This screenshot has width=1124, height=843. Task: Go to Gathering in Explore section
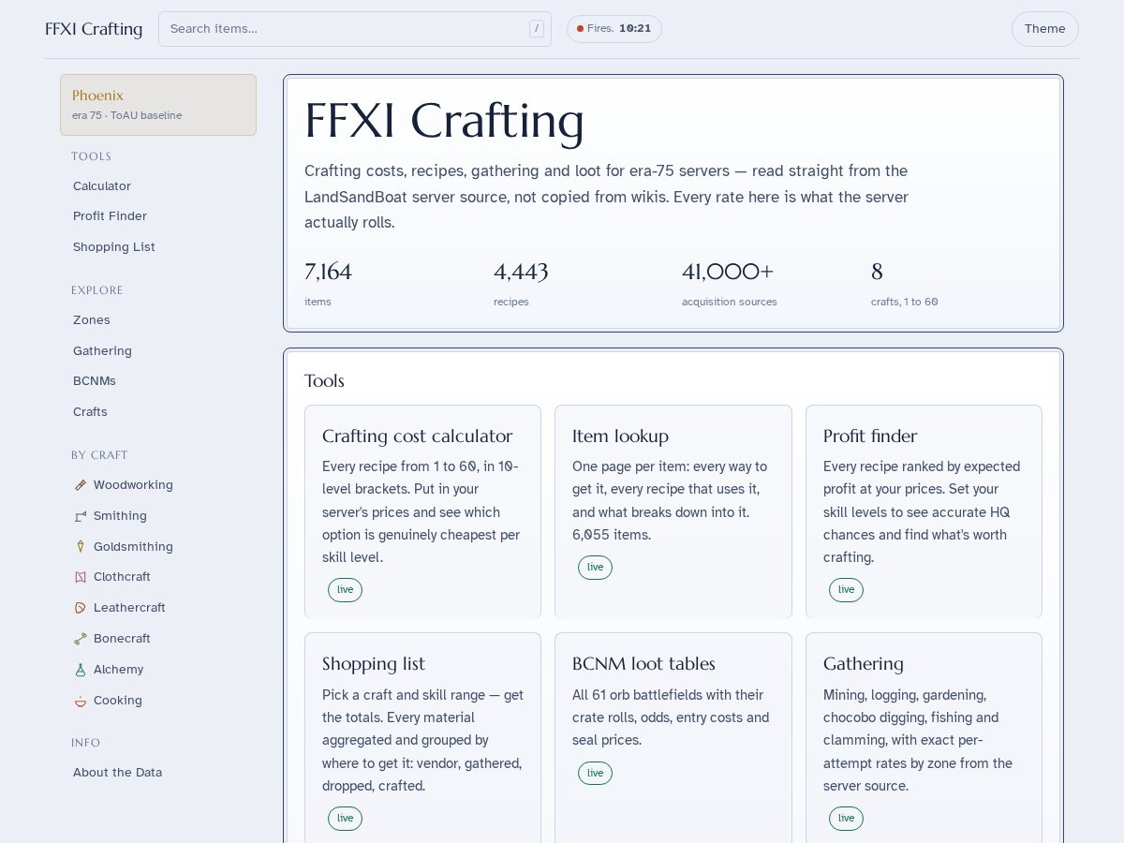pyautogui.click(x=102, y=351)
